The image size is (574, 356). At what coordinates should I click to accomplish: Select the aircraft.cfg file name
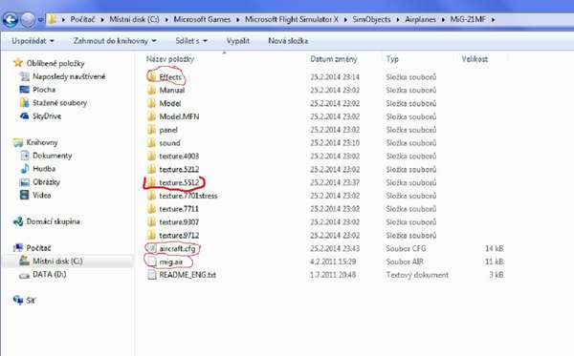click(x=177, y=249)
